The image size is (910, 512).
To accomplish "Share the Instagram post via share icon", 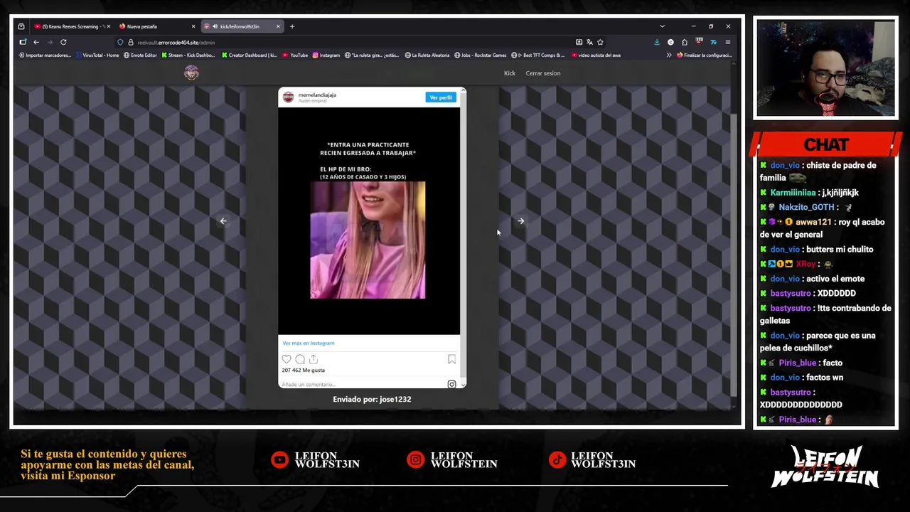I will click(x=313, y=359).
